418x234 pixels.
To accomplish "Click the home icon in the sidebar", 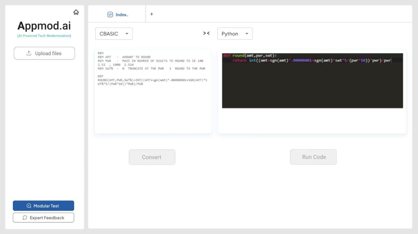I will (x=76, y=12).
